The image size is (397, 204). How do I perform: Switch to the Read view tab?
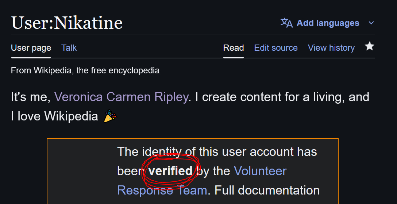[234, 48]
